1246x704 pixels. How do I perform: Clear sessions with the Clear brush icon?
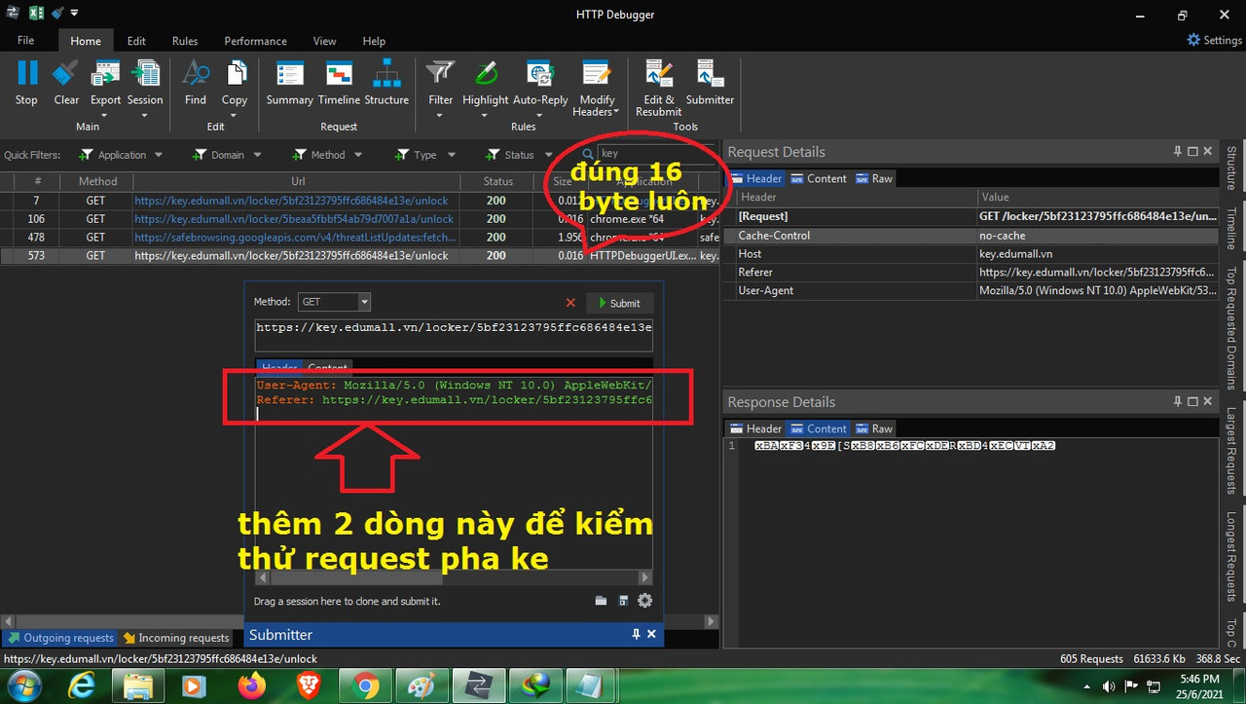point(66,73)
